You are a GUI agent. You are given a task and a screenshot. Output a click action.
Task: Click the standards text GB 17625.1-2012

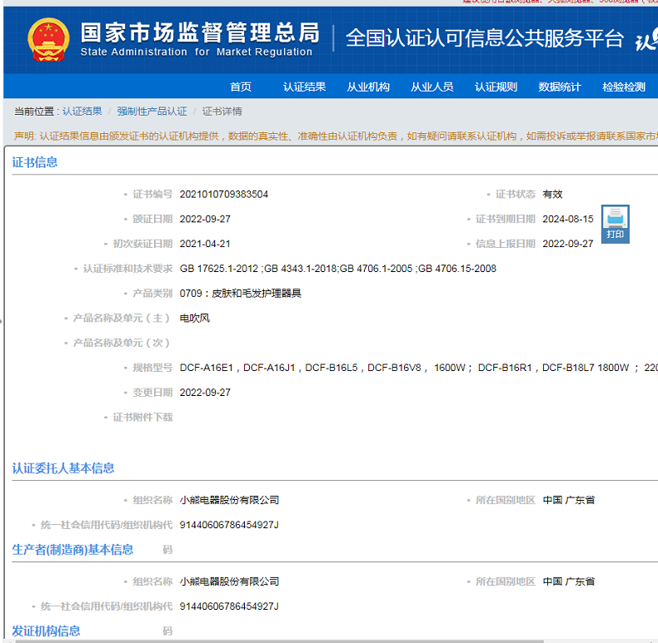218,269
